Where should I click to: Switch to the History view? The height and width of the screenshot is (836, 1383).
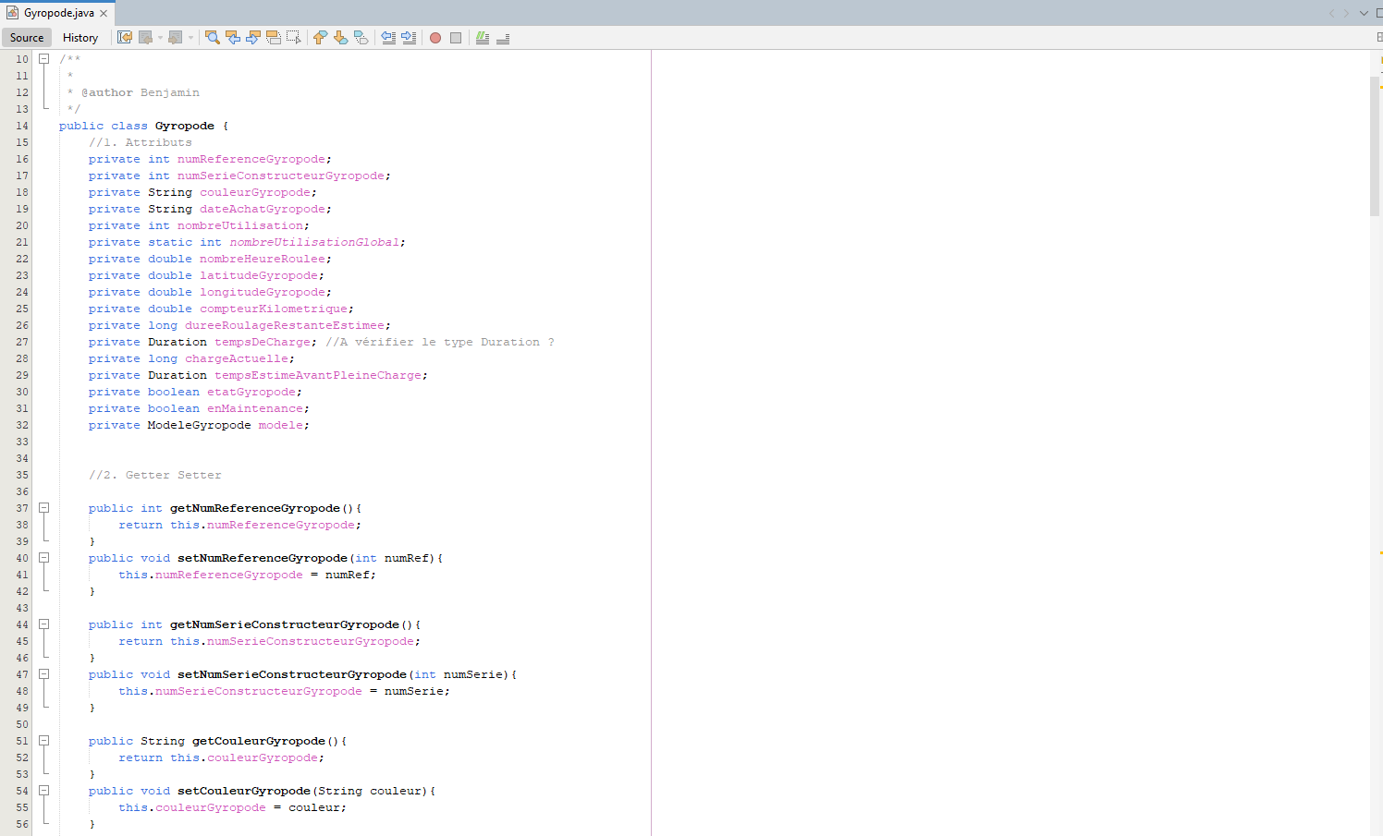[x=80, y=38]
